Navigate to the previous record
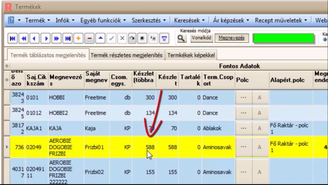The image size is (328, 185). point(34,38)
